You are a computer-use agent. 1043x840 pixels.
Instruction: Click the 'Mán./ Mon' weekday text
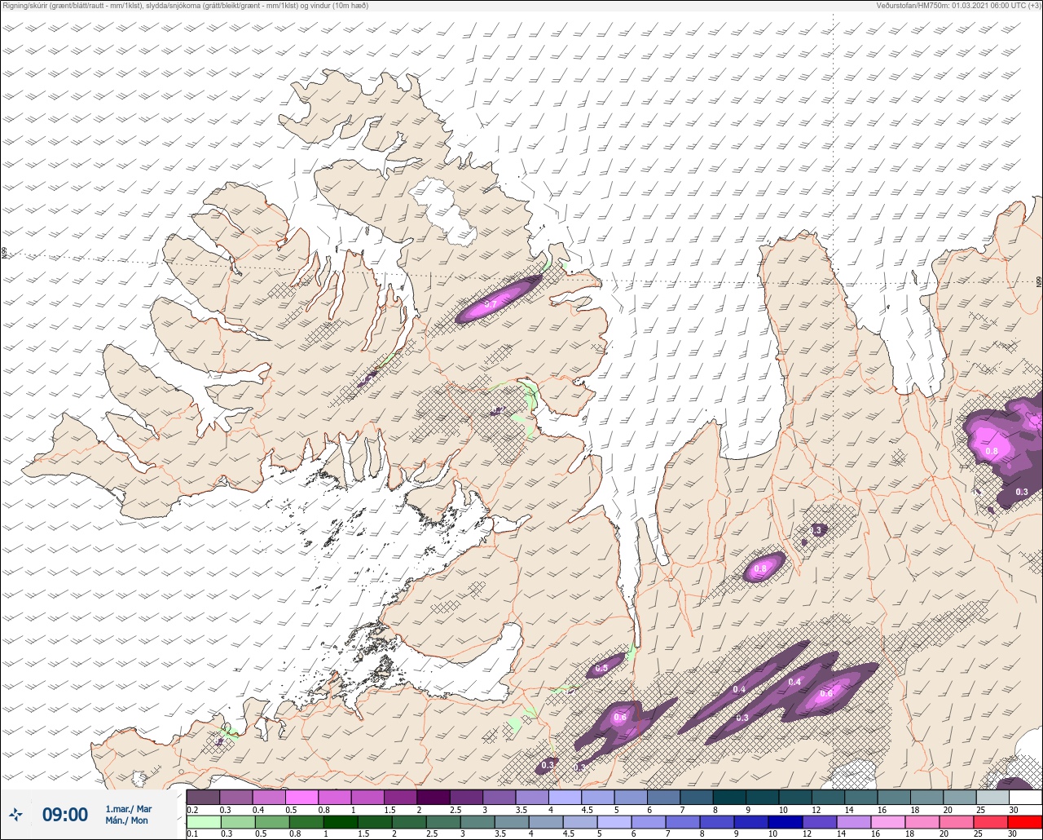[x=126, y=821]
